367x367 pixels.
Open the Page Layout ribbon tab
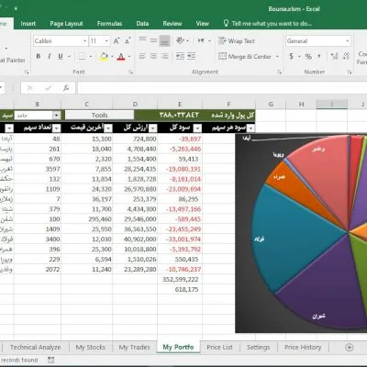pyautogui.click(x=66, y=24)
